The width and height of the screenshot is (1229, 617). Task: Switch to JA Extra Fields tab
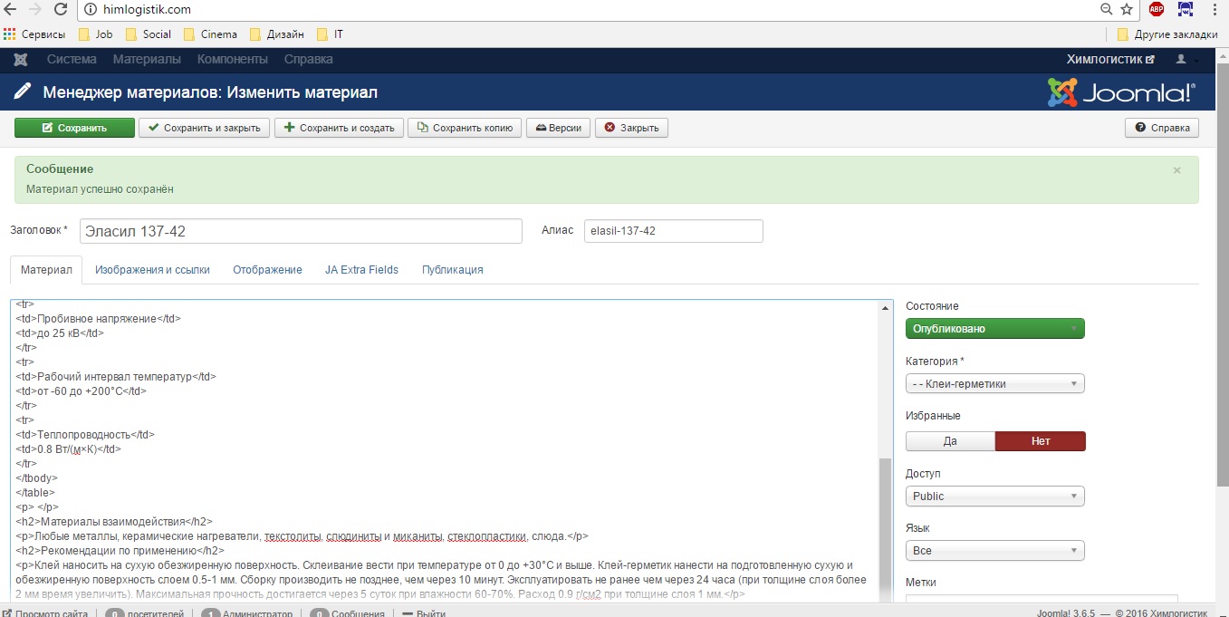click(361, 270)
